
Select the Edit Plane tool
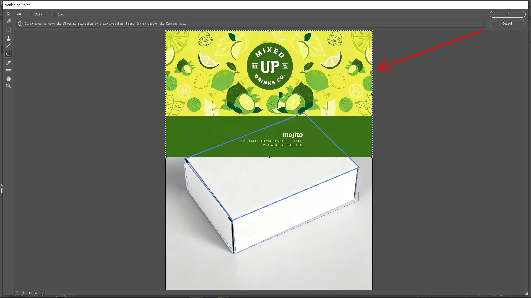click(x=9, y=14)
